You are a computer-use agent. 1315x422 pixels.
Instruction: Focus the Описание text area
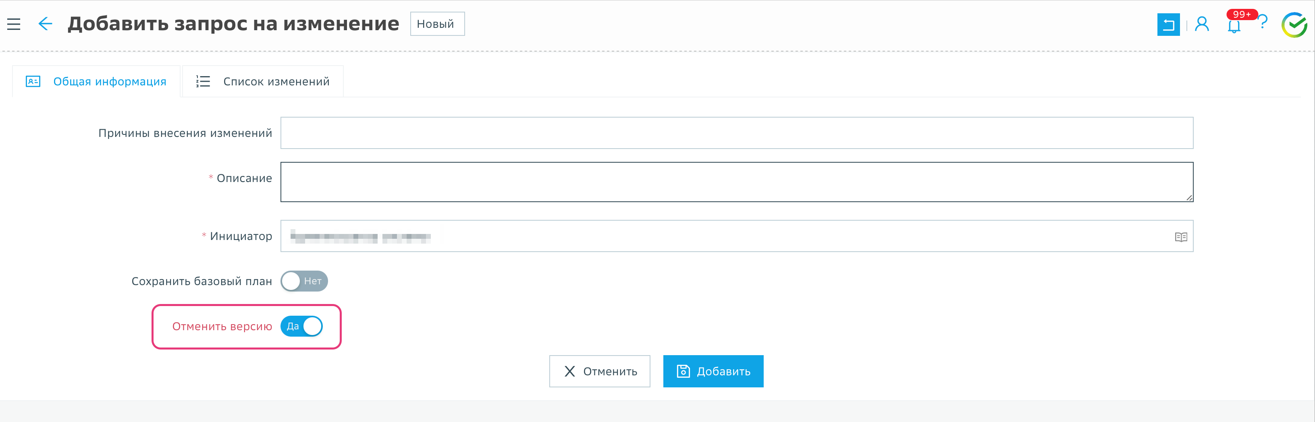[x=736, y=182]
